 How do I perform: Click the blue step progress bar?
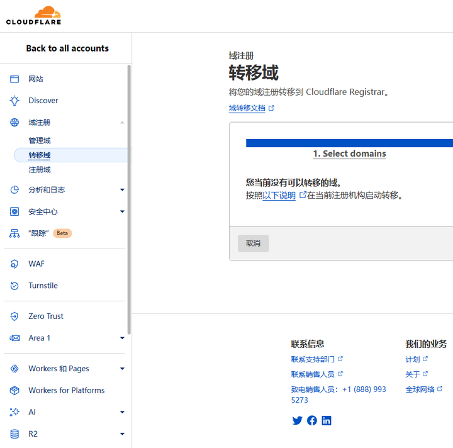(x=349, y=143)
